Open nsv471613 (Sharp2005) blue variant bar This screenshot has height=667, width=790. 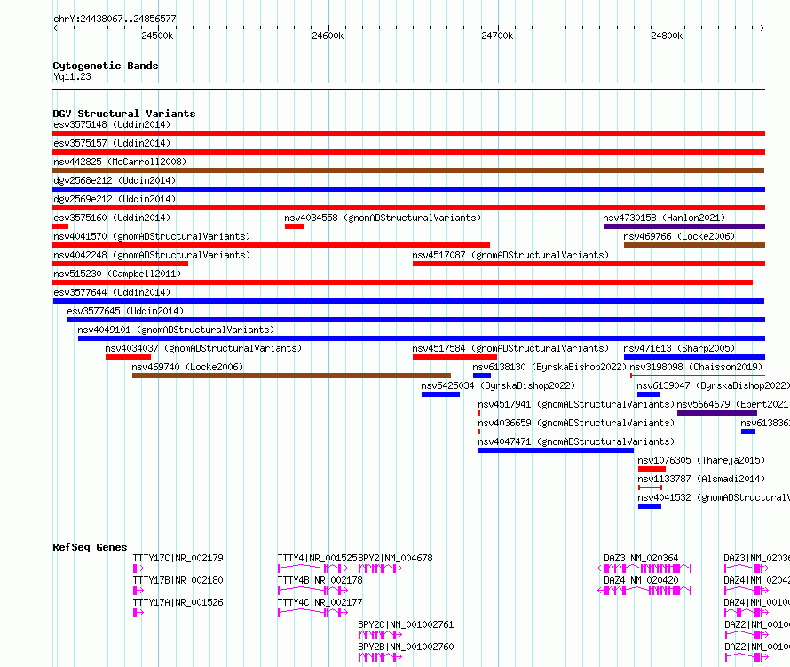[694, 357]
